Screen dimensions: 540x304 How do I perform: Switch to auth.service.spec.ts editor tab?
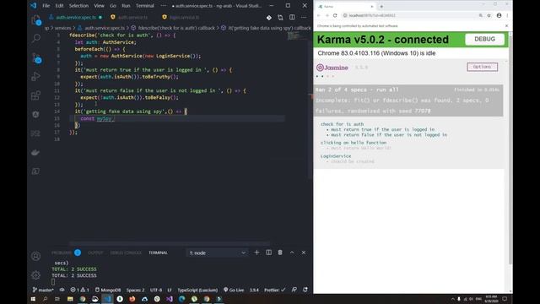[x=76, y=17]
